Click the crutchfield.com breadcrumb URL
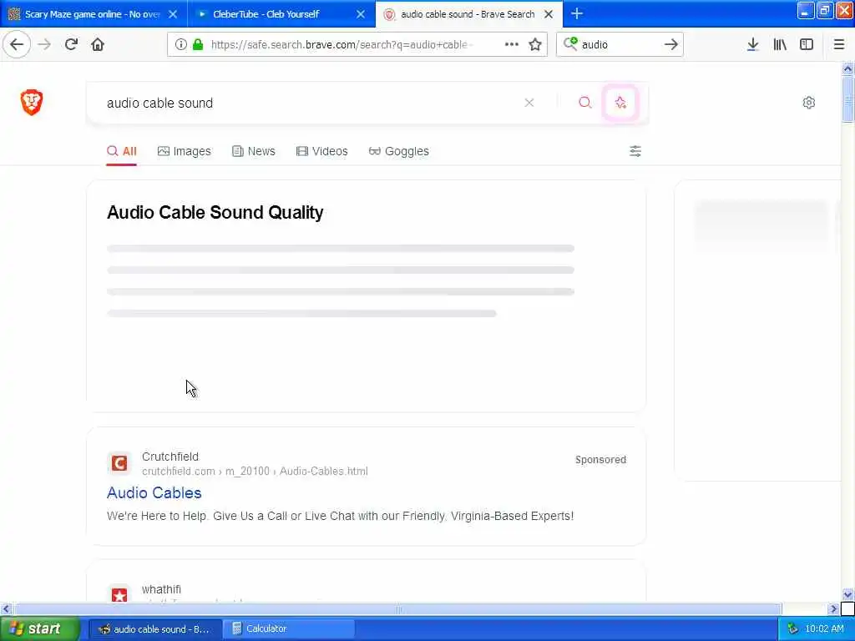Viewport: 855px width, 641px height. point(255,472)
